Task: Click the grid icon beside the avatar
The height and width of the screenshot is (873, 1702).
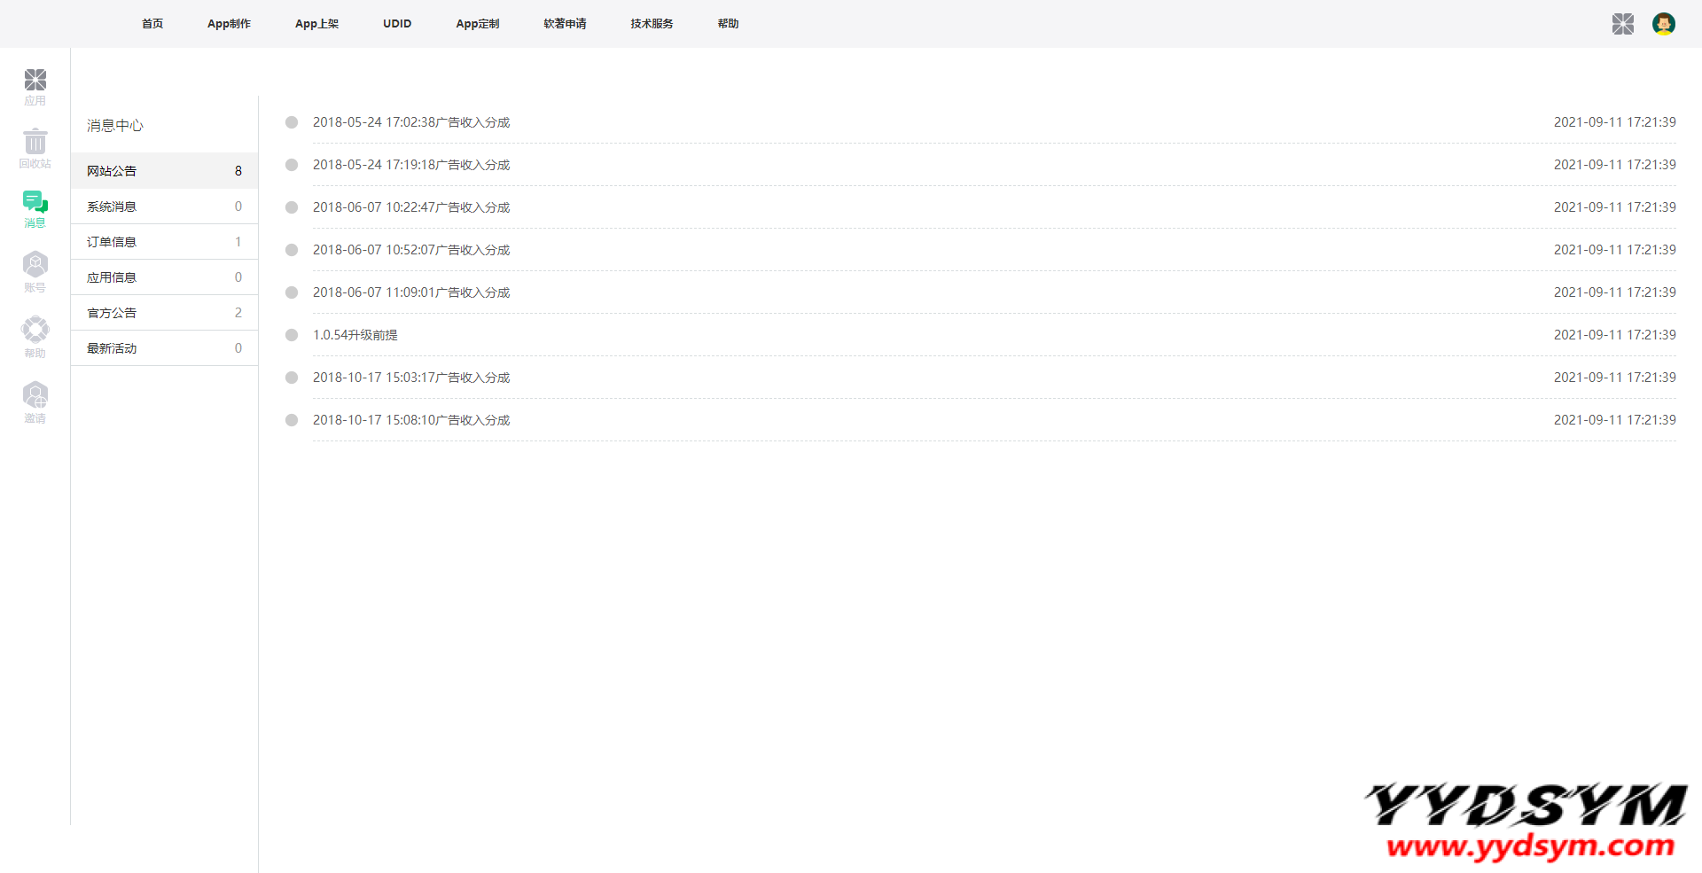Action: point(1622,24)
